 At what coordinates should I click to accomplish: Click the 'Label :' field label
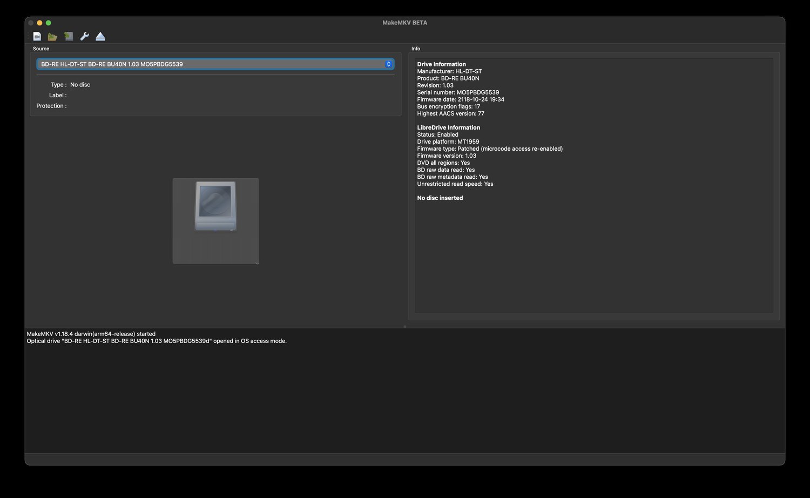tap(58, 95)
